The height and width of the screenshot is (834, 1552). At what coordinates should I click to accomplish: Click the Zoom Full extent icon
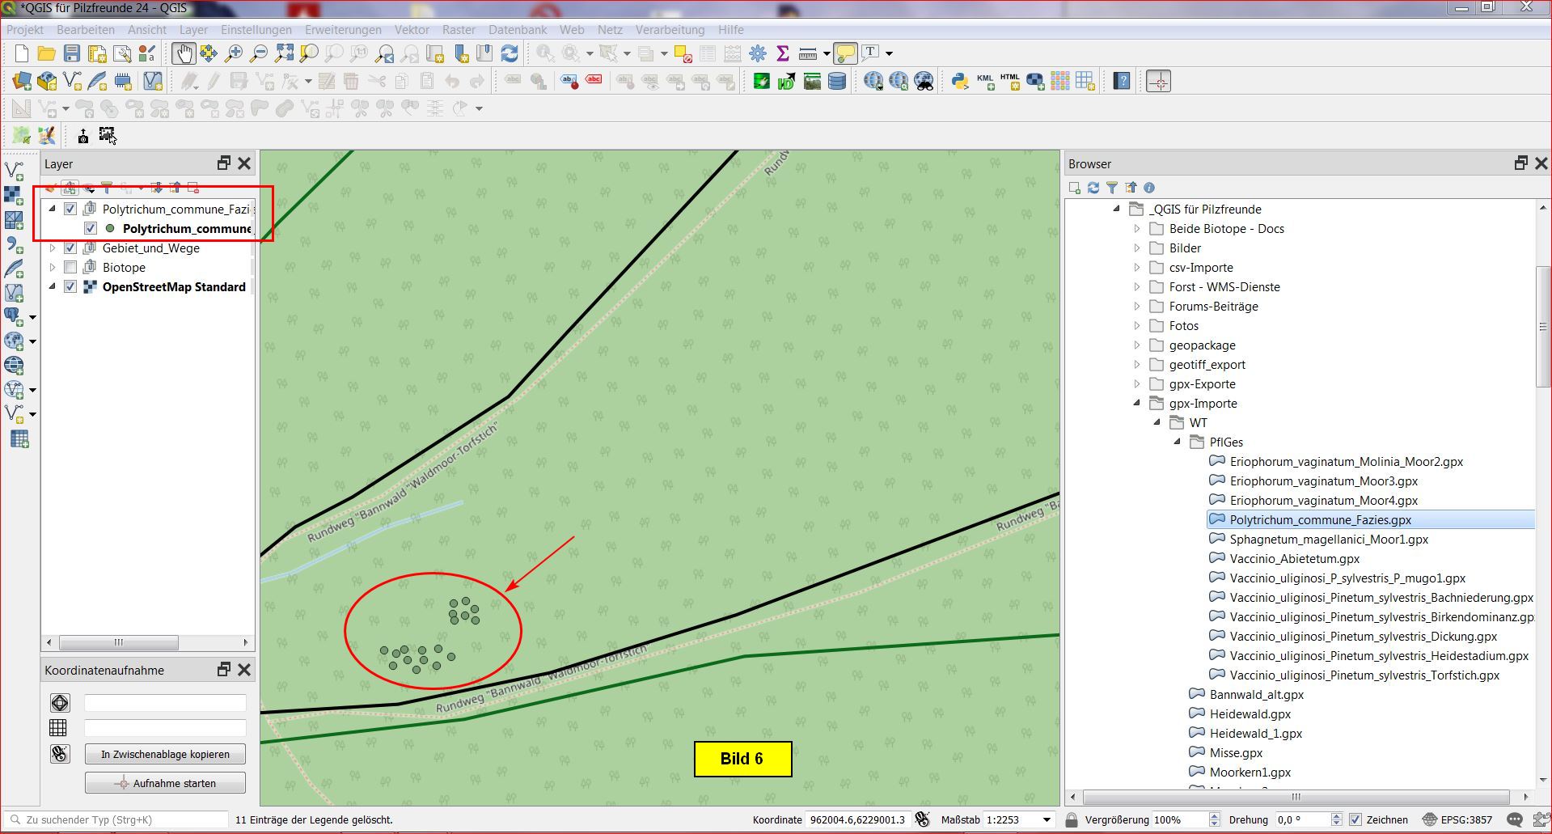pos(284,53)
